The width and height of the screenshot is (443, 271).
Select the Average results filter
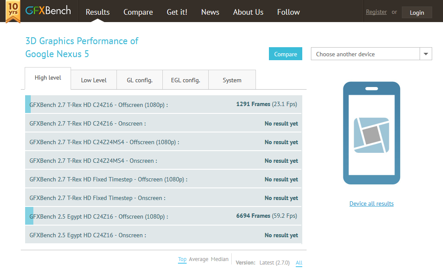[199, 259]
